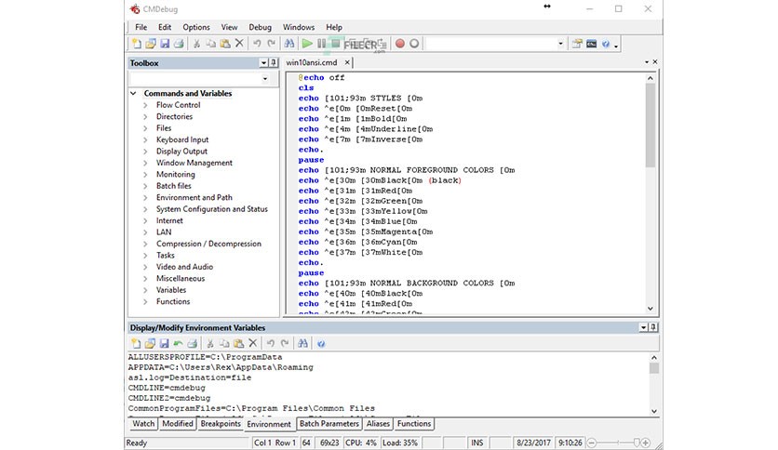Image resolution: width=778 pixels, height=450 pixels.
Task: Expand the Flow Control tree node
Action: click(x=145, y=105)
